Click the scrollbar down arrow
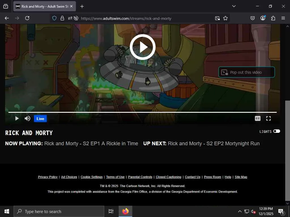 [x=287, y=203]
